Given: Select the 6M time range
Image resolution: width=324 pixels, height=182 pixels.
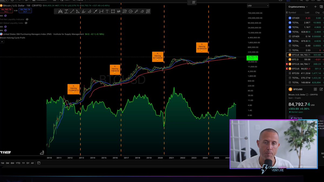Looking at the screenshot, I should [x=12, y=163].
